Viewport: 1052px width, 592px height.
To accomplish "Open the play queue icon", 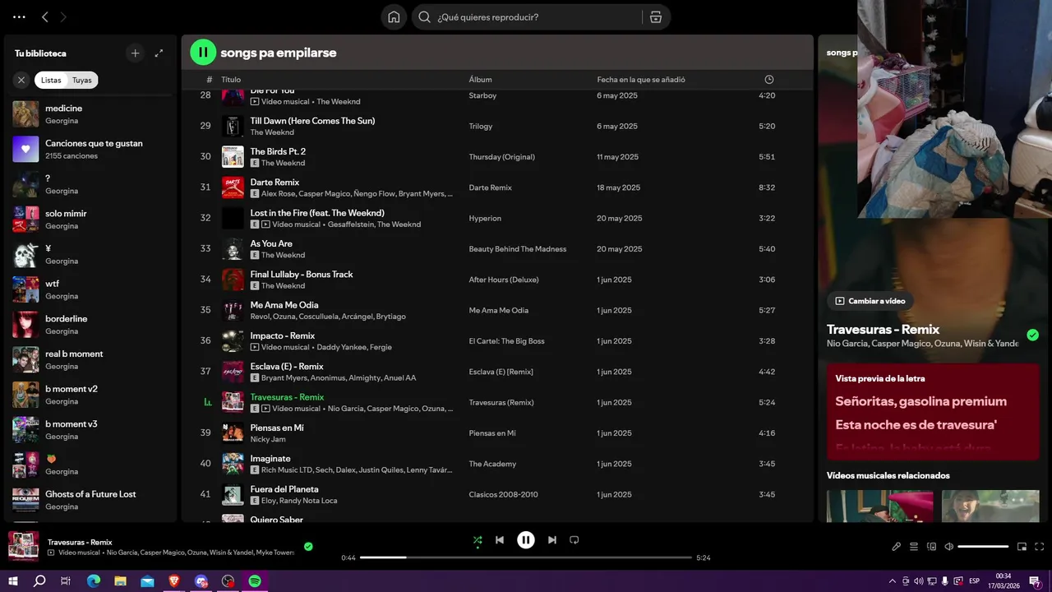I will click(x=914, y=547).
